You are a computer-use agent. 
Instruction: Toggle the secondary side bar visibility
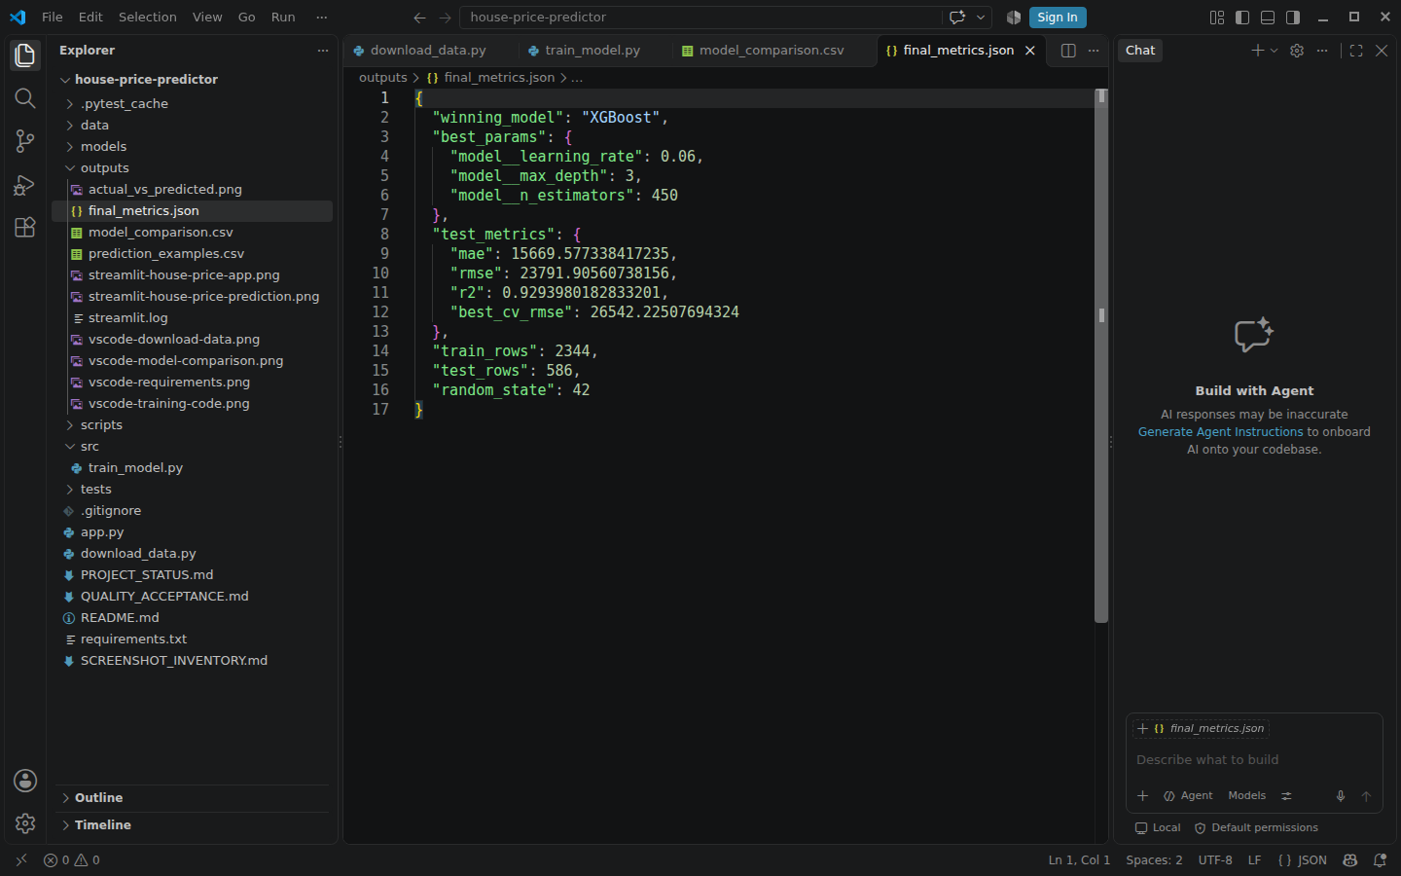(x=1293, y=18)
